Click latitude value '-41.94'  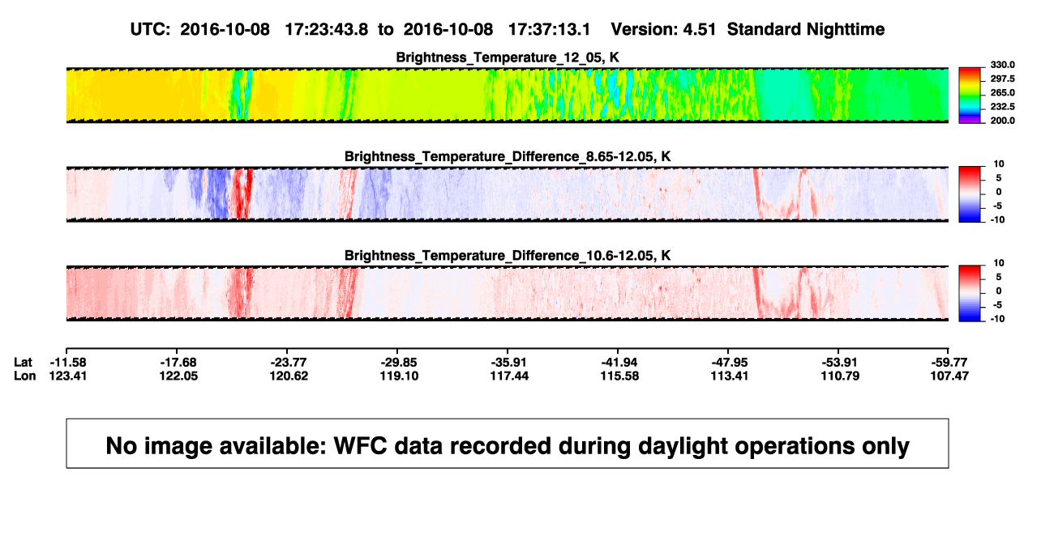(619, 361)
